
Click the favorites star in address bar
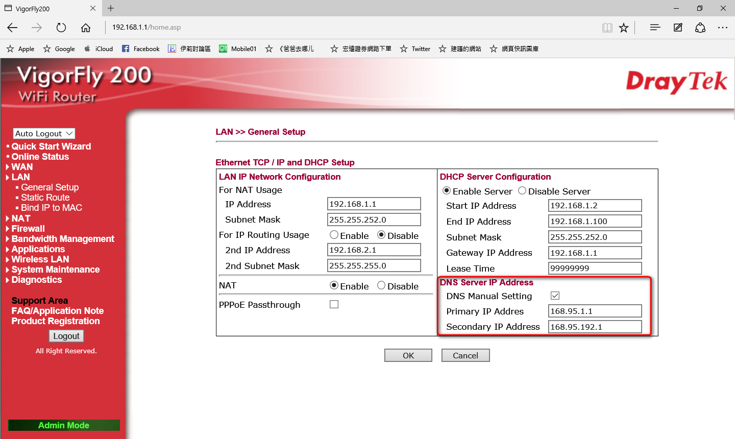[624, 28]
